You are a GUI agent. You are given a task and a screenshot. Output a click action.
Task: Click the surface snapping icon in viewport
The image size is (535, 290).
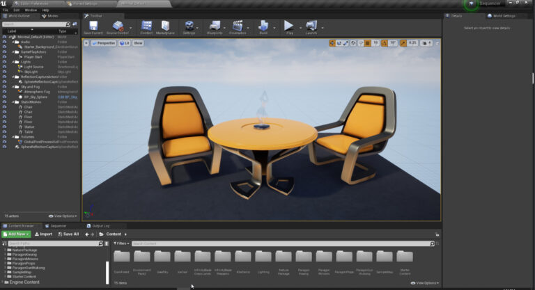point(360,43)
